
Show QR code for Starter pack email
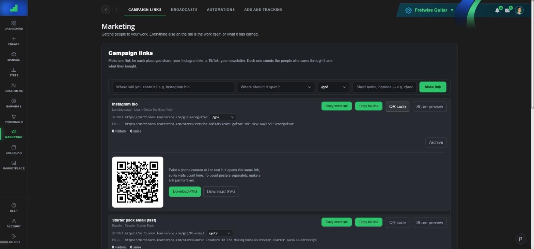(397, 223)
